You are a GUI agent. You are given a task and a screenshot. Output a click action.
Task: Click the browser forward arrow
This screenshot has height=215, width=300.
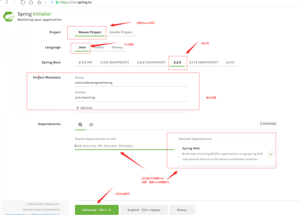click(x=14, y=2)
